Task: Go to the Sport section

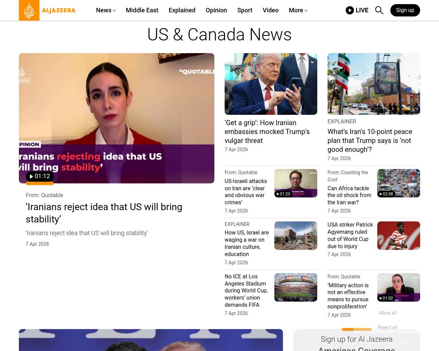Action: point(245,10)
